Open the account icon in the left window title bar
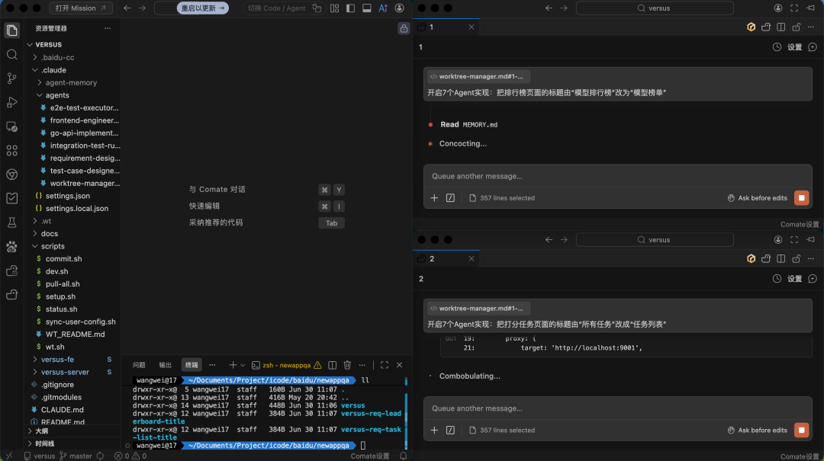The height and width of the screenshot is (461, 824). tap(399, 8)
